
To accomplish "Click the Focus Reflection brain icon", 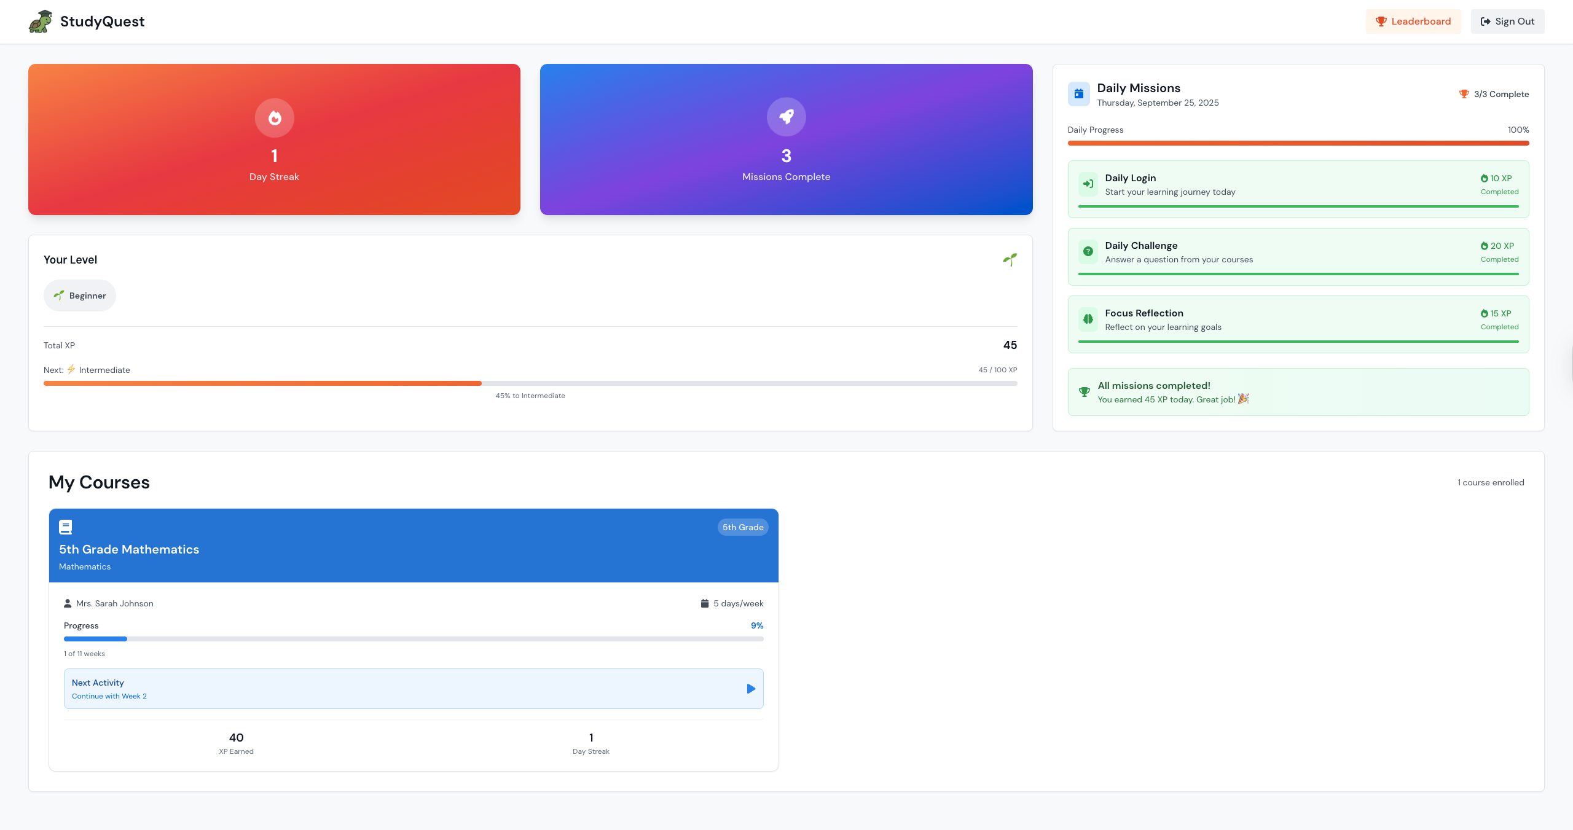I will pyautogui.click(x=1088, y=319).
